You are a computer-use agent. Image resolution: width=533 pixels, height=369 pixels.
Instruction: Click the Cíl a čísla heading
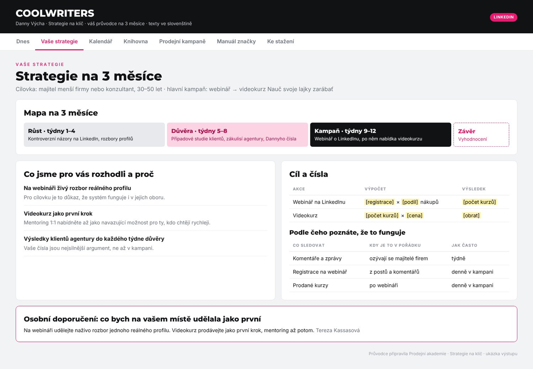[x=309, y=174]
